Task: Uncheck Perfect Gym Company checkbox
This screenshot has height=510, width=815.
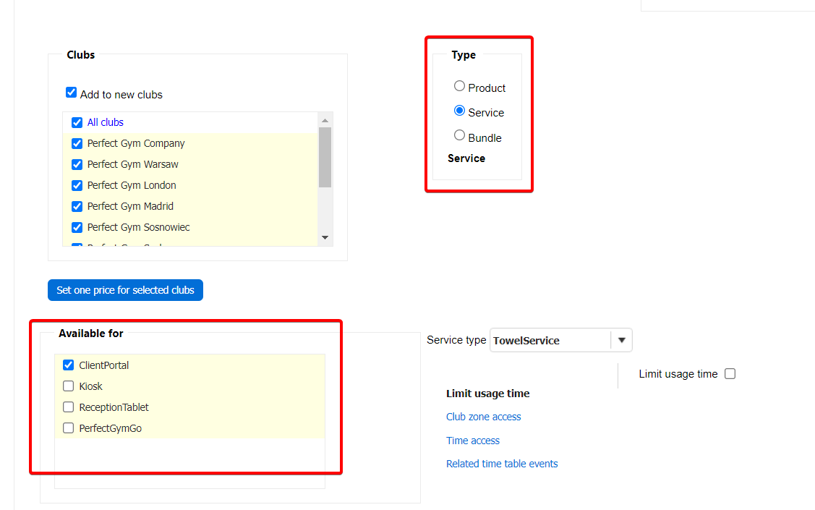Action: 77,144
